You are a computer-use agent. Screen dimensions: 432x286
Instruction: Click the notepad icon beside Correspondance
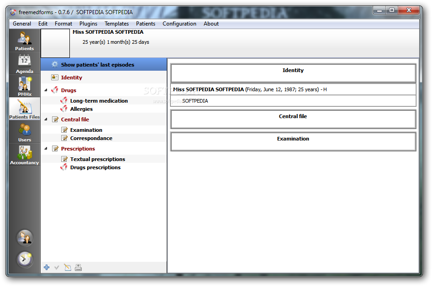(x=64, y=138)
